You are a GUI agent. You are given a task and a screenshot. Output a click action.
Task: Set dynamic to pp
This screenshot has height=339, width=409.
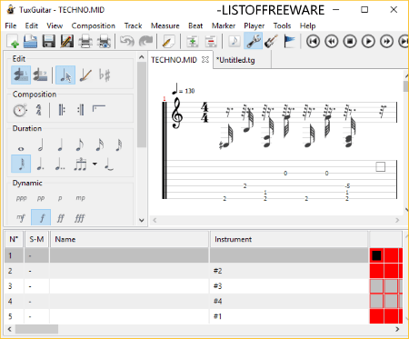tap(41, 198)
